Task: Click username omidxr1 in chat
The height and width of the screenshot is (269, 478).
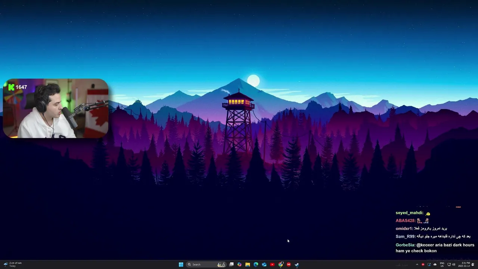Action: tap(404, 229)
